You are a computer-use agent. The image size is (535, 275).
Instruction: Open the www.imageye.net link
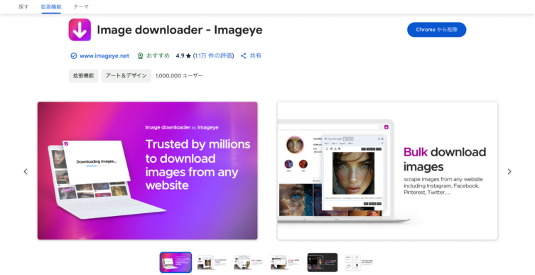(104, 55)
